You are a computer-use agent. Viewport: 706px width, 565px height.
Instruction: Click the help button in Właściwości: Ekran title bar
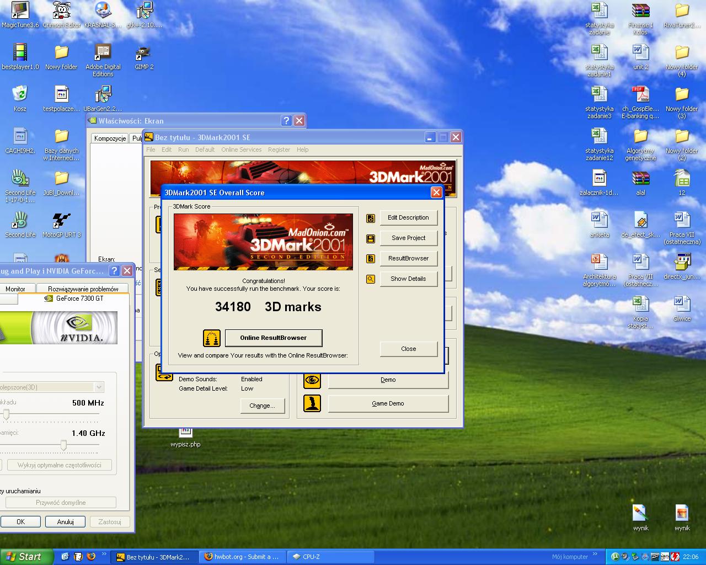pyautogui.click(x=286, y=121)
